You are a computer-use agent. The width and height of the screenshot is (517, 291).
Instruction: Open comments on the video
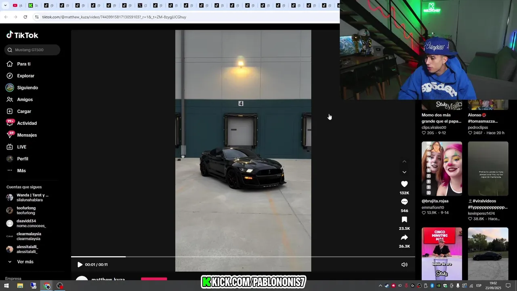[x=404, y=202]
